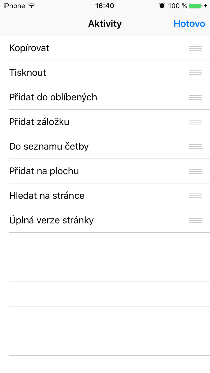Screen dimensions: 210x373
Task: Tap the Wi-Fi icon in status bar
Action: tap(31, 6)
